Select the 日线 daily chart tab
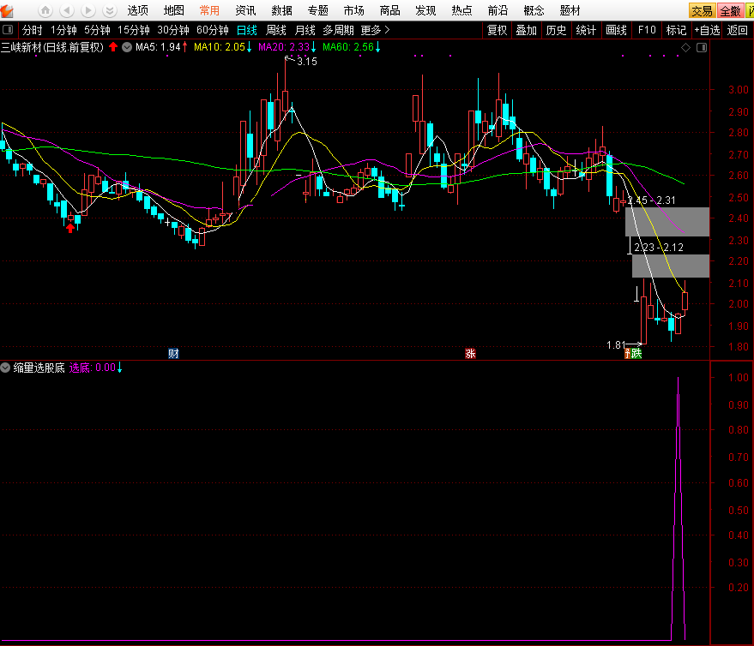 (x=247, y=30)
